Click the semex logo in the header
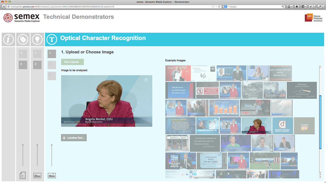 tap(22, 18)
